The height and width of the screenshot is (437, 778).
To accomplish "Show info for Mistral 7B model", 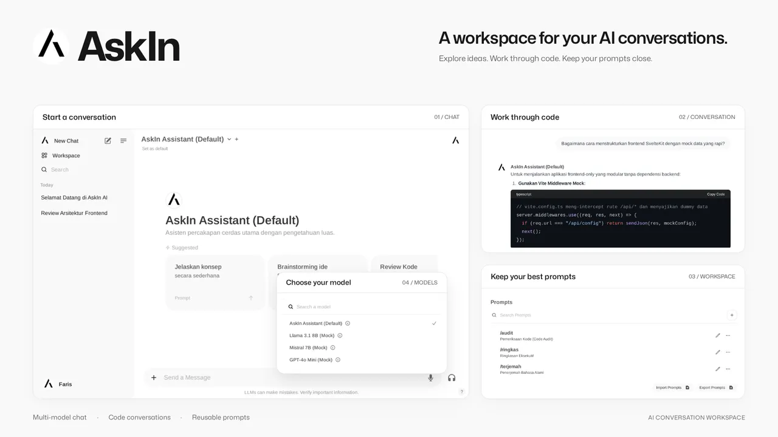I will pos(332,348).
